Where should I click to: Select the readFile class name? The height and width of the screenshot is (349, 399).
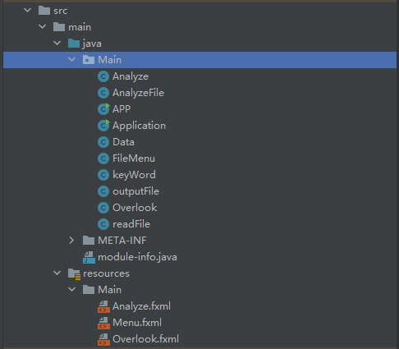coord(131,224)
